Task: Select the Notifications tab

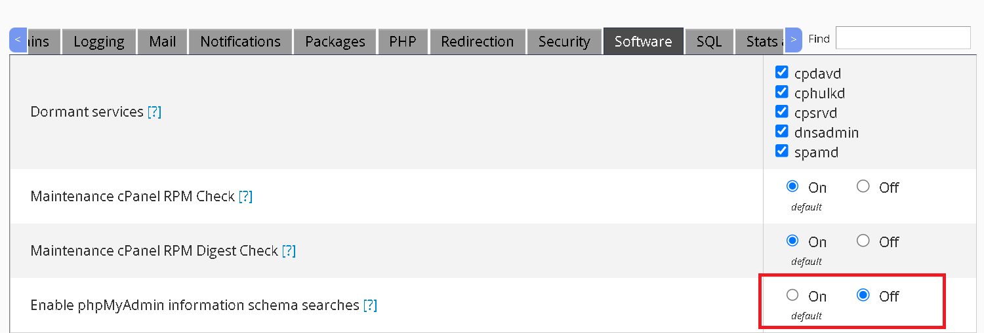Action: [240, 42]
